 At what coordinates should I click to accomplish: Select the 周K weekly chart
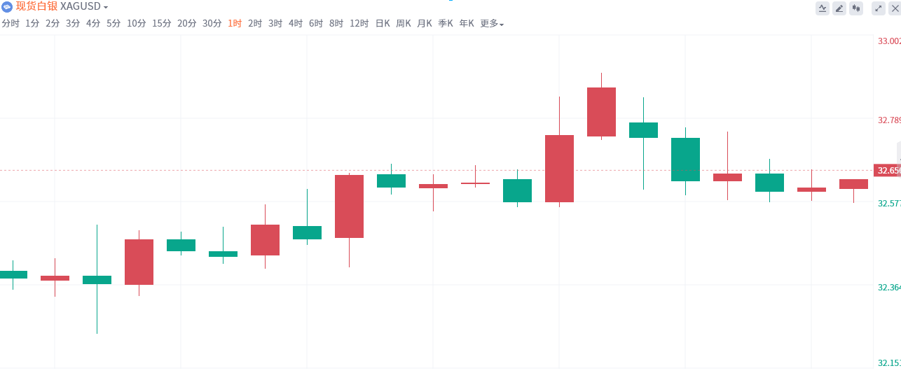(404, 24)
